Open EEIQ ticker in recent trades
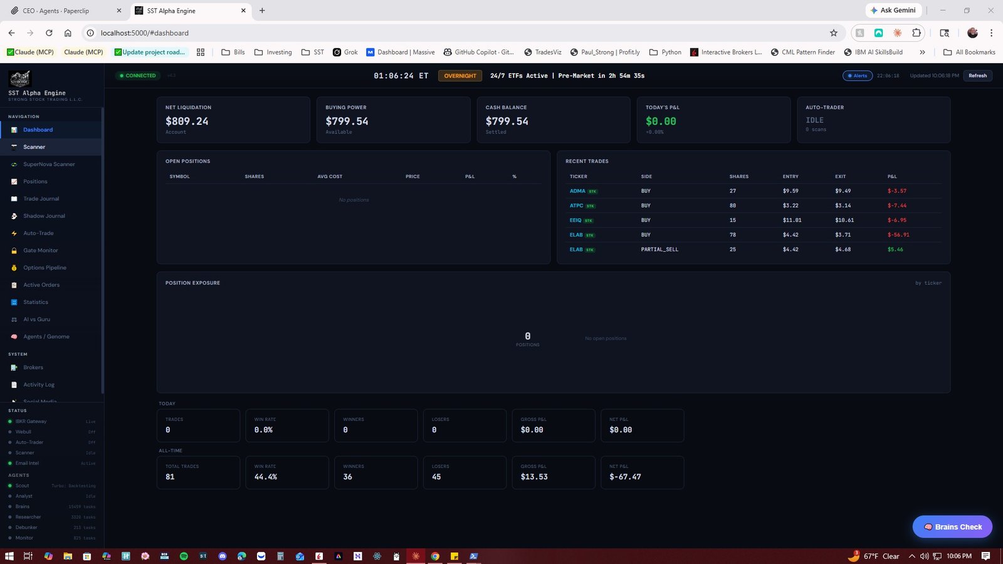The width and height of the screenshot is (1003, 564). tap(575, 220)
